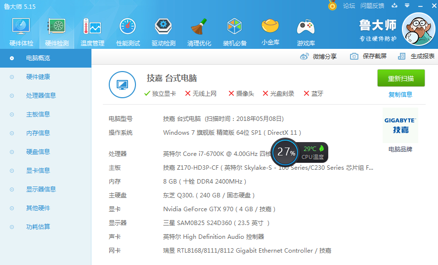This screenshot has height=265, width=438.
Task: Click the 鲁大师 mascot avatar
Action: pos(419,29)
